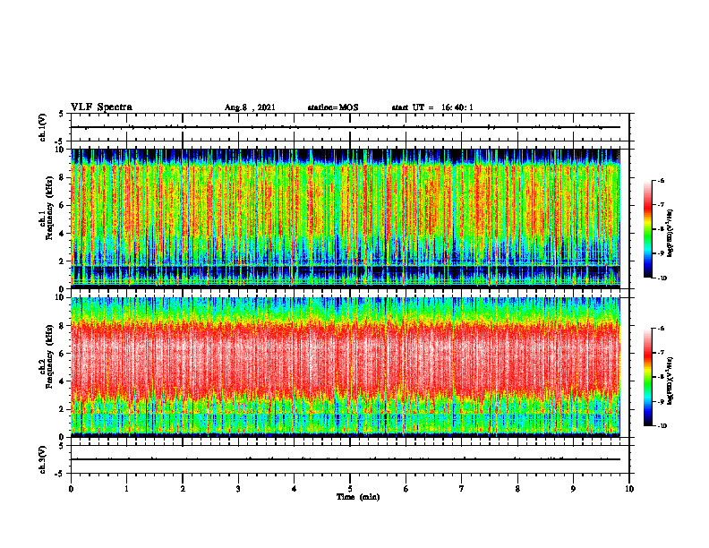Image resolution: width=709 pixels, height=548 pixels.
Task: Click the ch.1 spectrogram color scale bar
Action: pyautogui.click(x=647, y=229)
